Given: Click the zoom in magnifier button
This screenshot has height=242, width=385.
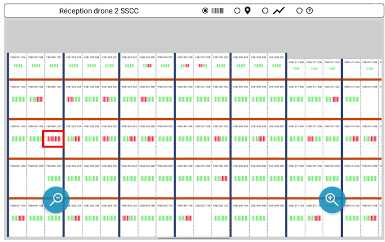Looking at the screenshot, I should [332, 199].
